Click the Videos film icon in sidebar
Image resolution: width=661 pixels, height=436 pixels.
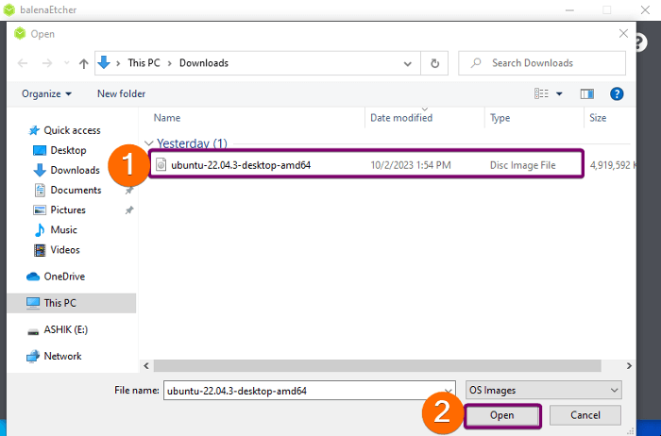pyautogui.click(x=40, y=250)
